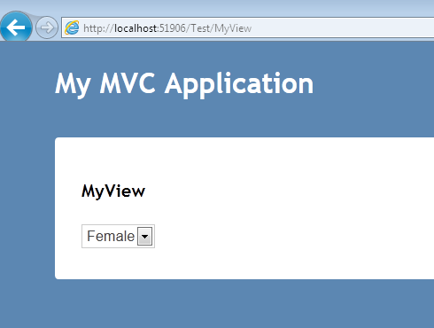Focus the address bar URL field
The width and height of the screenshot is (434, 328).
[248, 27]
